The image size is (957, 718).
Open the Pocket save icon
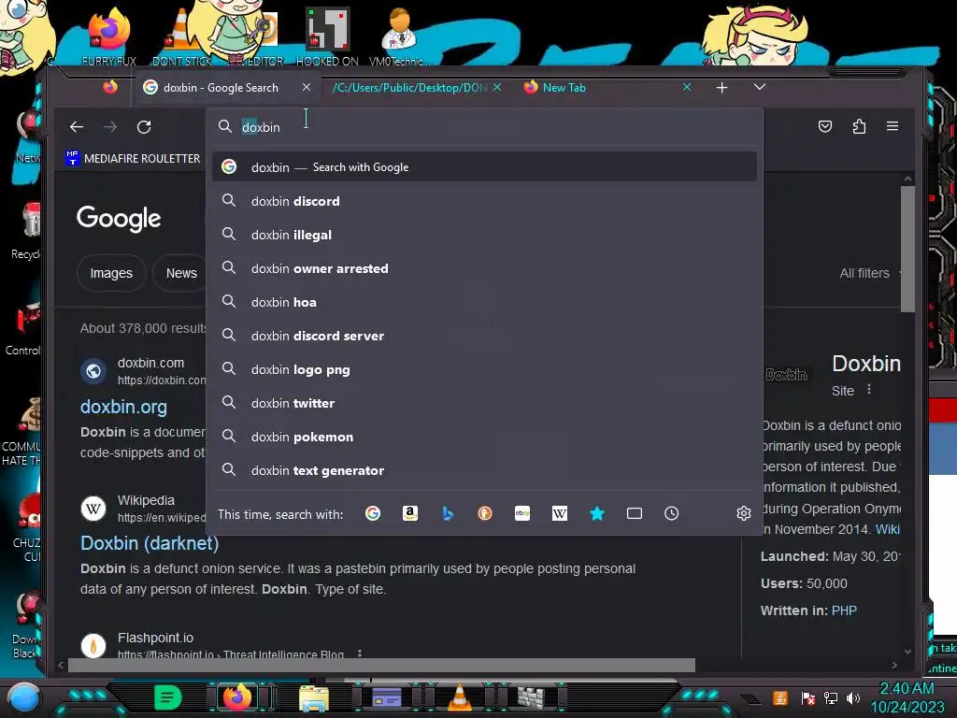coord(825,126)
